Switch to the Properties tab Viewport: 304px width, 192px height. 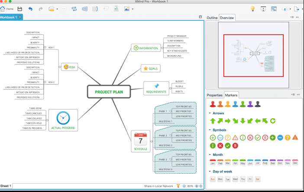tap(214, 95)
